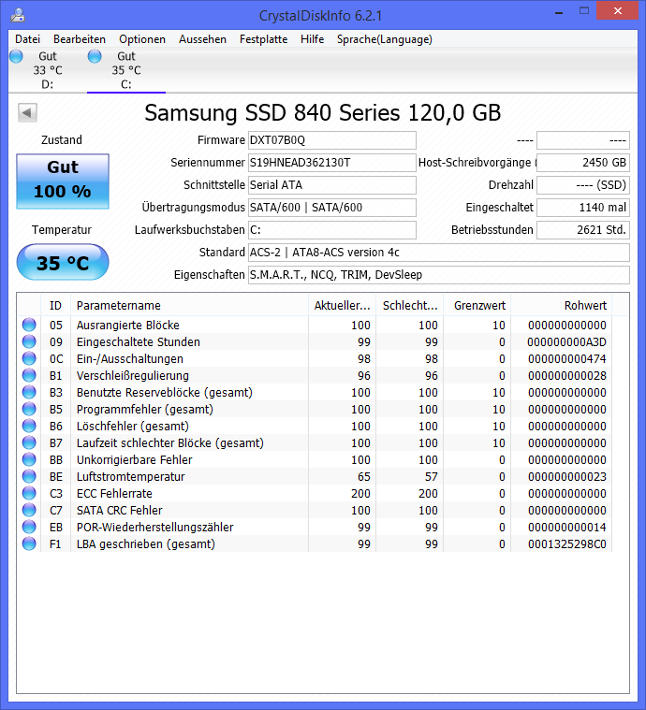Click raw value 000000000474
The width and height of the screenshot is (646, 710).
[x=567, y=359]
